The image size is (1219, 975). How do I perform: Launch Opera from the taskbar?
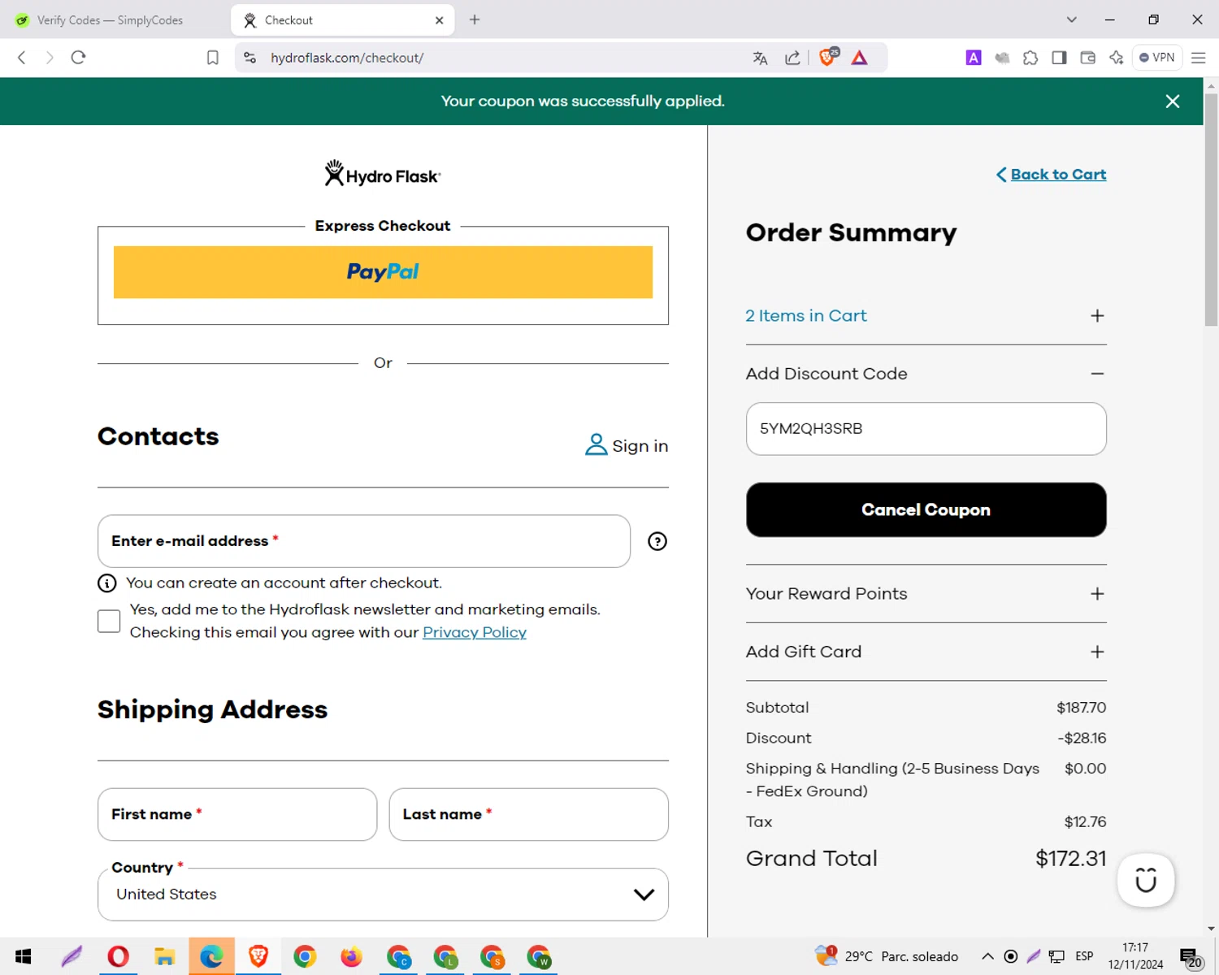[118, 956]
